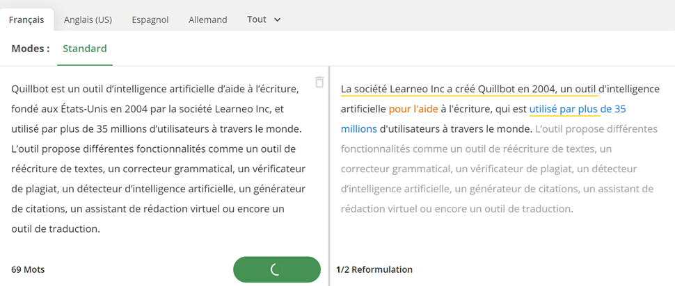Click the orange phrase "pour l'aide"

413,109
